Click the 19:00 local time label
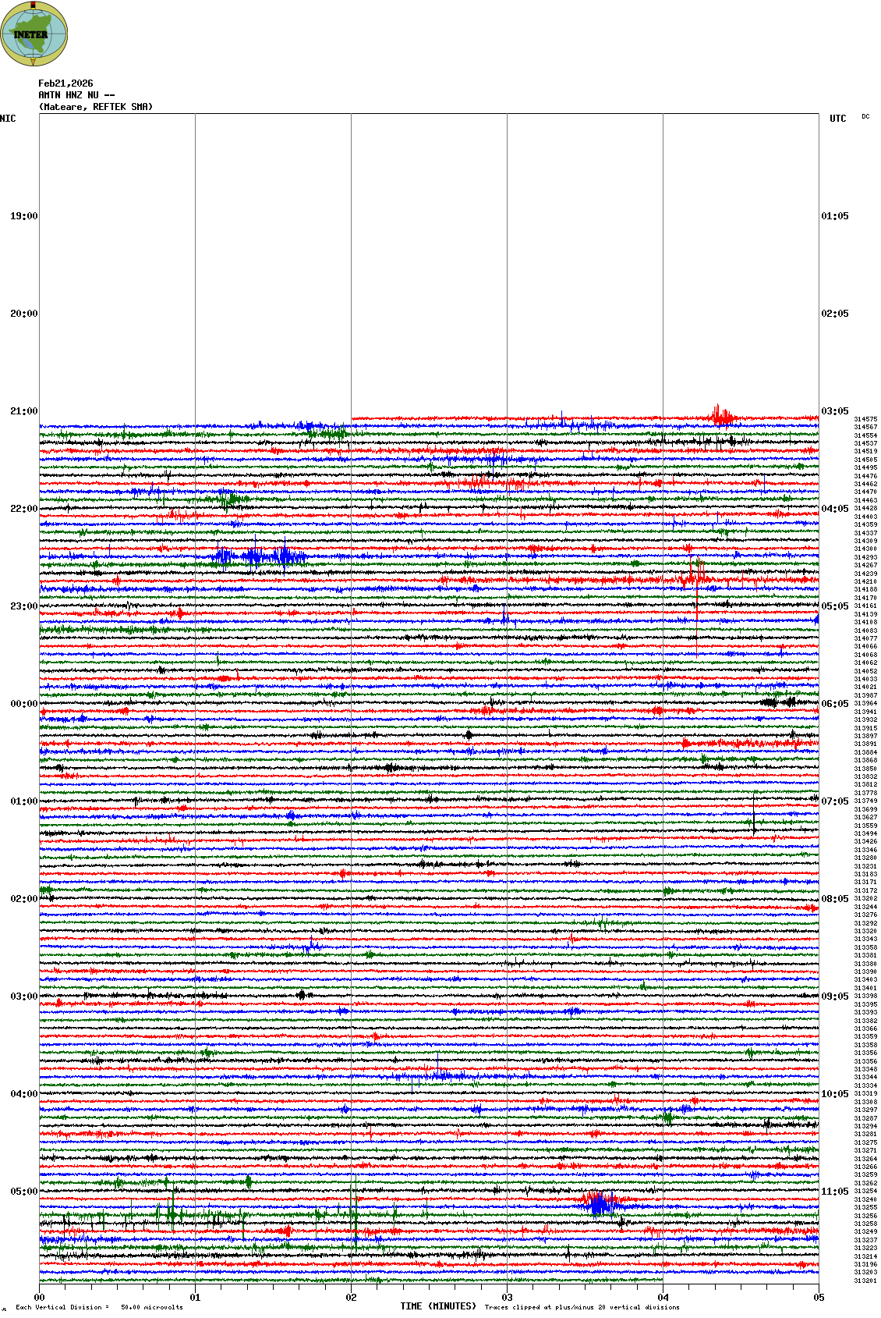The image size is (881, 1318). (x=23, y=216)
